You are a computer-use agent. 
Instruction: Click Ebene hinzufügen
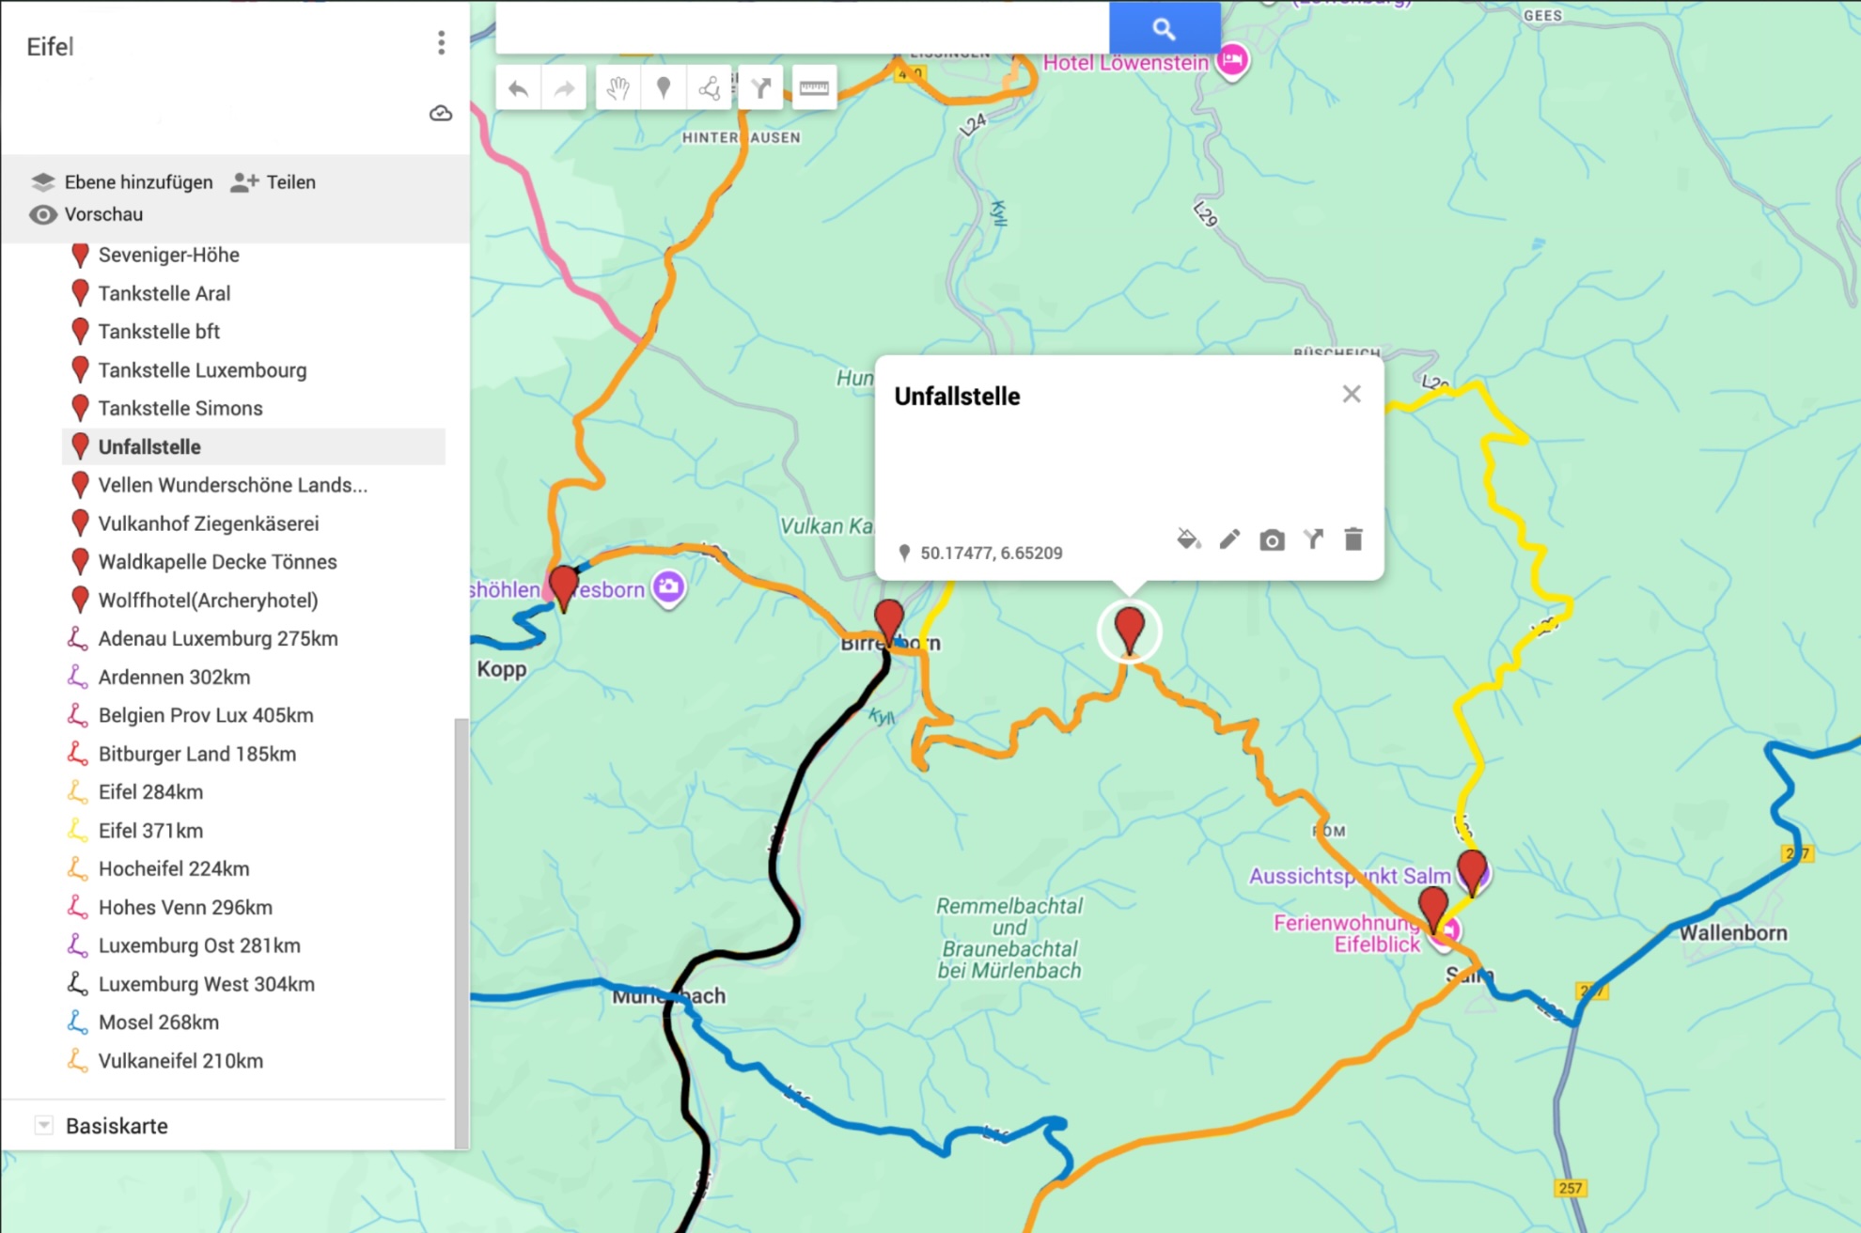pyautogui.click(x=137, y=182)
